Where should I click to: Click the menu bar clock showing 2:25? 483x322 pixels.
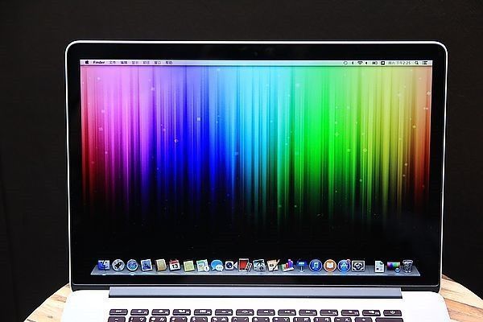point(399,63)
